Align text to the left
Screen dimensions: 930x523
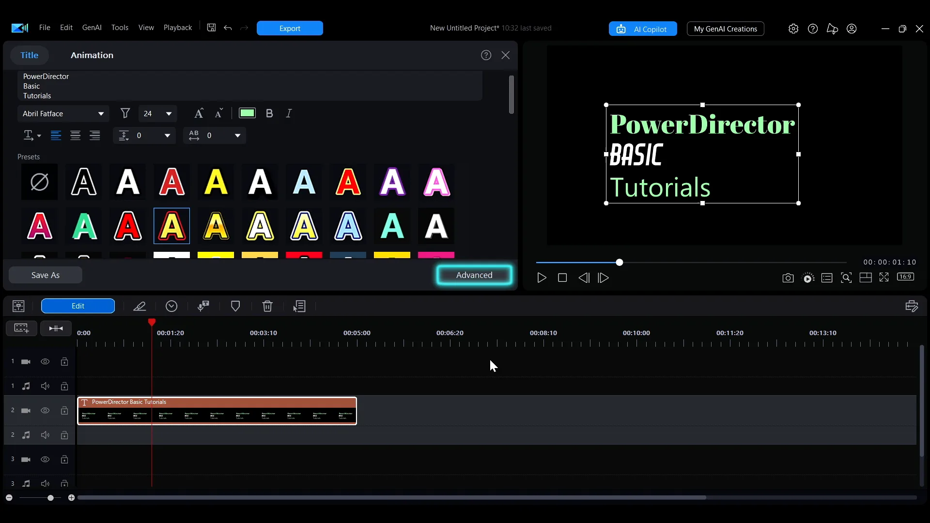56,136
